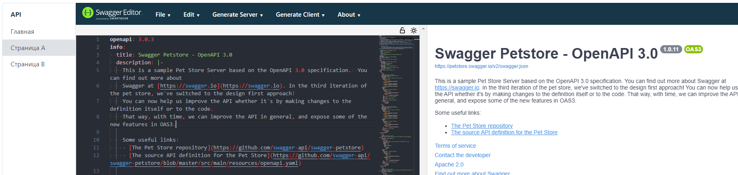Click the Swagger Petstore - OpenAPI 3.0 heading

tap(546, 53)
